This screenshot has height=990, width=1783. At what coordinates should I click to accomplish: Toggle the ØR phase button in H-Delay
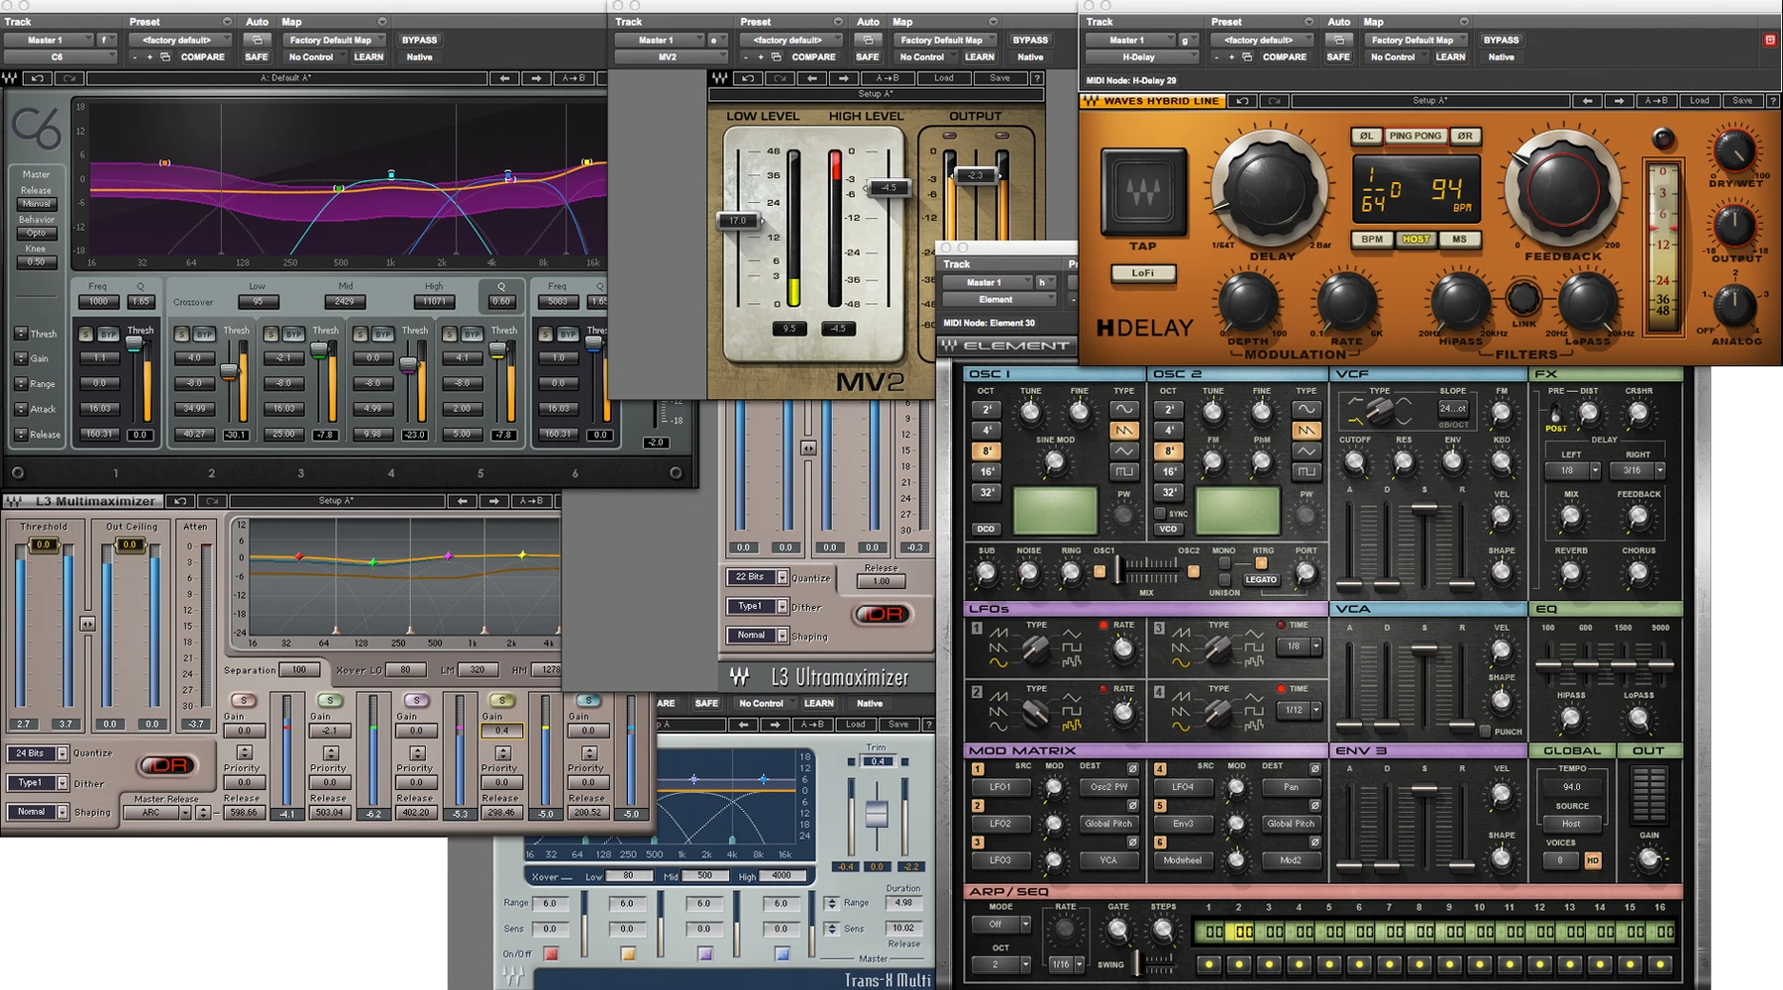point(1465,136)
